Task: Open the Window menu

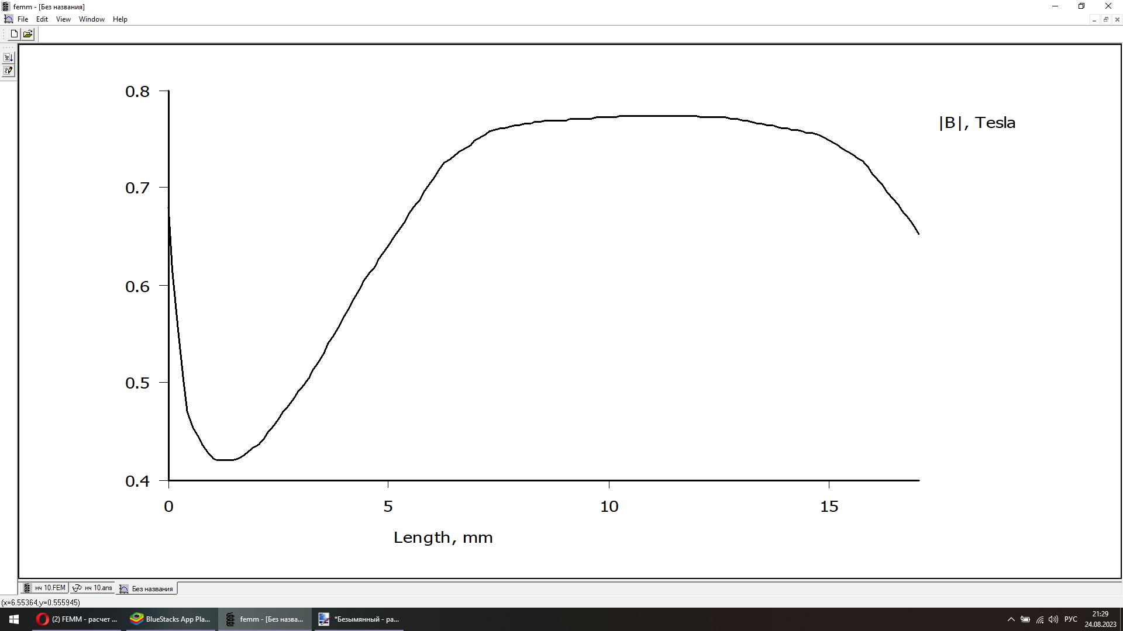Action: 92,19
